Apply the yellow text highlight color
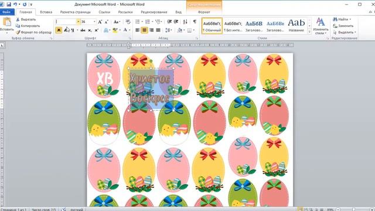 click(115, 30)
